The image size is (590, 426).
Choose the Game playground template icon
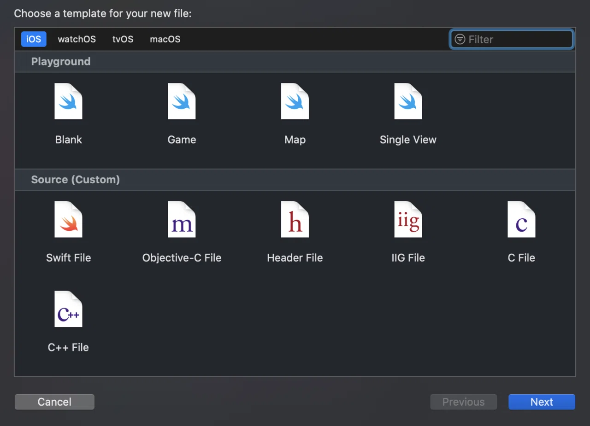pyautogui.click(x=182, y=101)
